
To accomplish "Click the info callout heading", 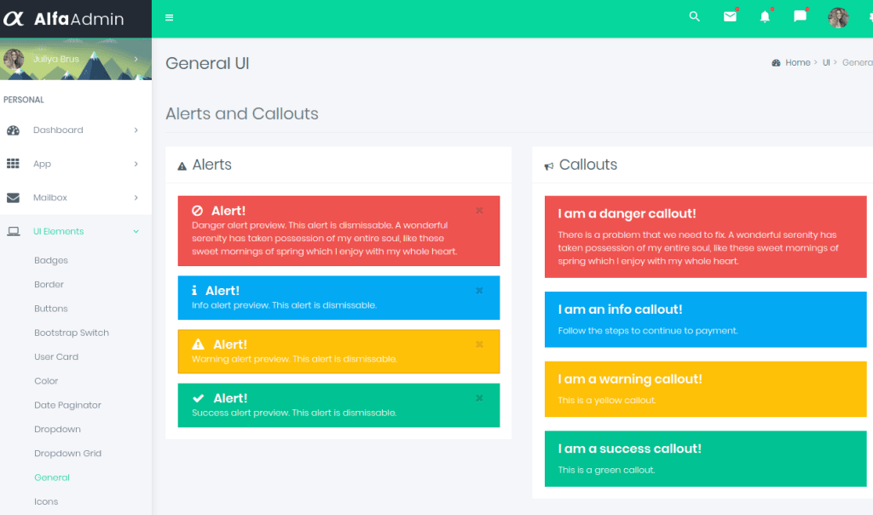I will click(620, 310).
